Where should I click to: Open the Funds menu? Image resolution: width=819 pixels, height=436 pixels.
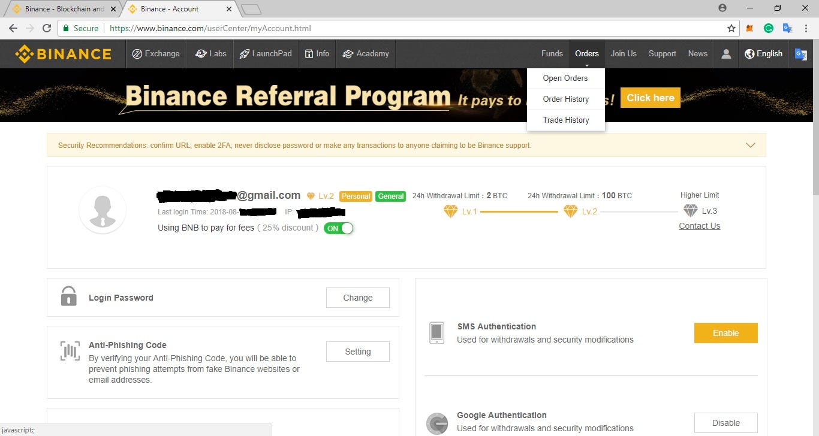[552, 54]
